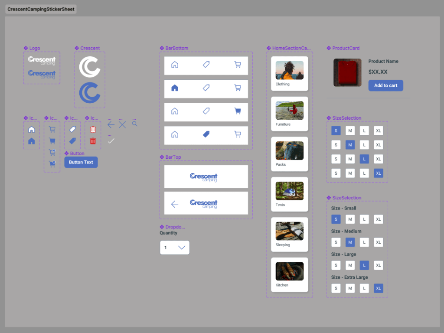This screenshot has width=444, height=333.
Task: Select highlighted M under Size - Medium
Action: pos(350,242)
